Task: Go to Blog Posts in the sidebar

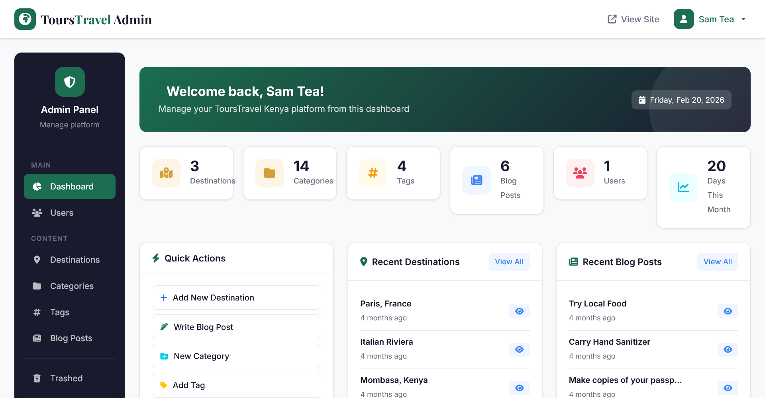Action: coord(70,338)
